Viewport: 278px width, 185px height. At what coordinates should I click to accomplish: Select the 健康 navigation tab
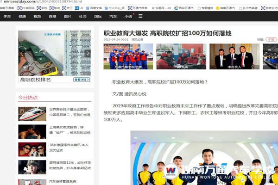coord(22,16)
